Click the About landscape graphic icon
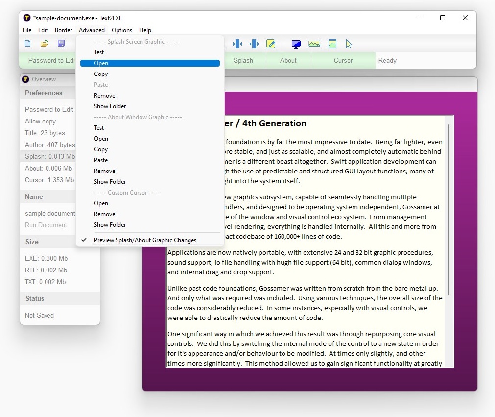 314,44
